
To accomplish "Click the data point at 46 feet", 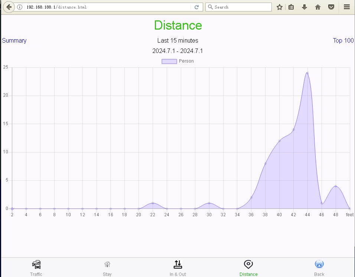I will (322, 203).
